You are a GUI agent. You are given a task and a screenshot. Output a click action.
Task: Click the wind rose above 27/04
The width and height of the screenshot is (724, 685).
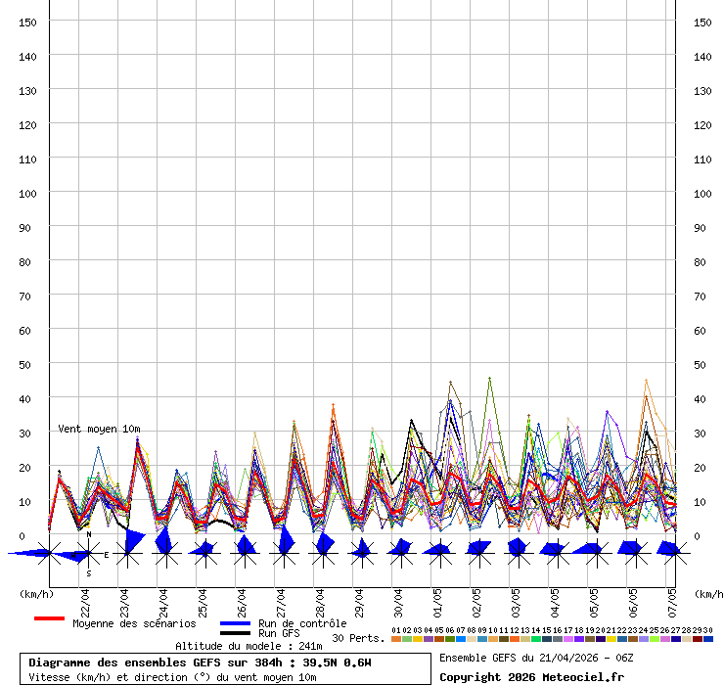click(x=284, y=554)
